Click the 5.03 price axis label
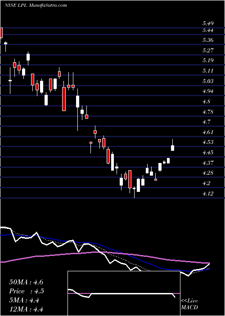This screenshot has height=316, width=225. 208,81
